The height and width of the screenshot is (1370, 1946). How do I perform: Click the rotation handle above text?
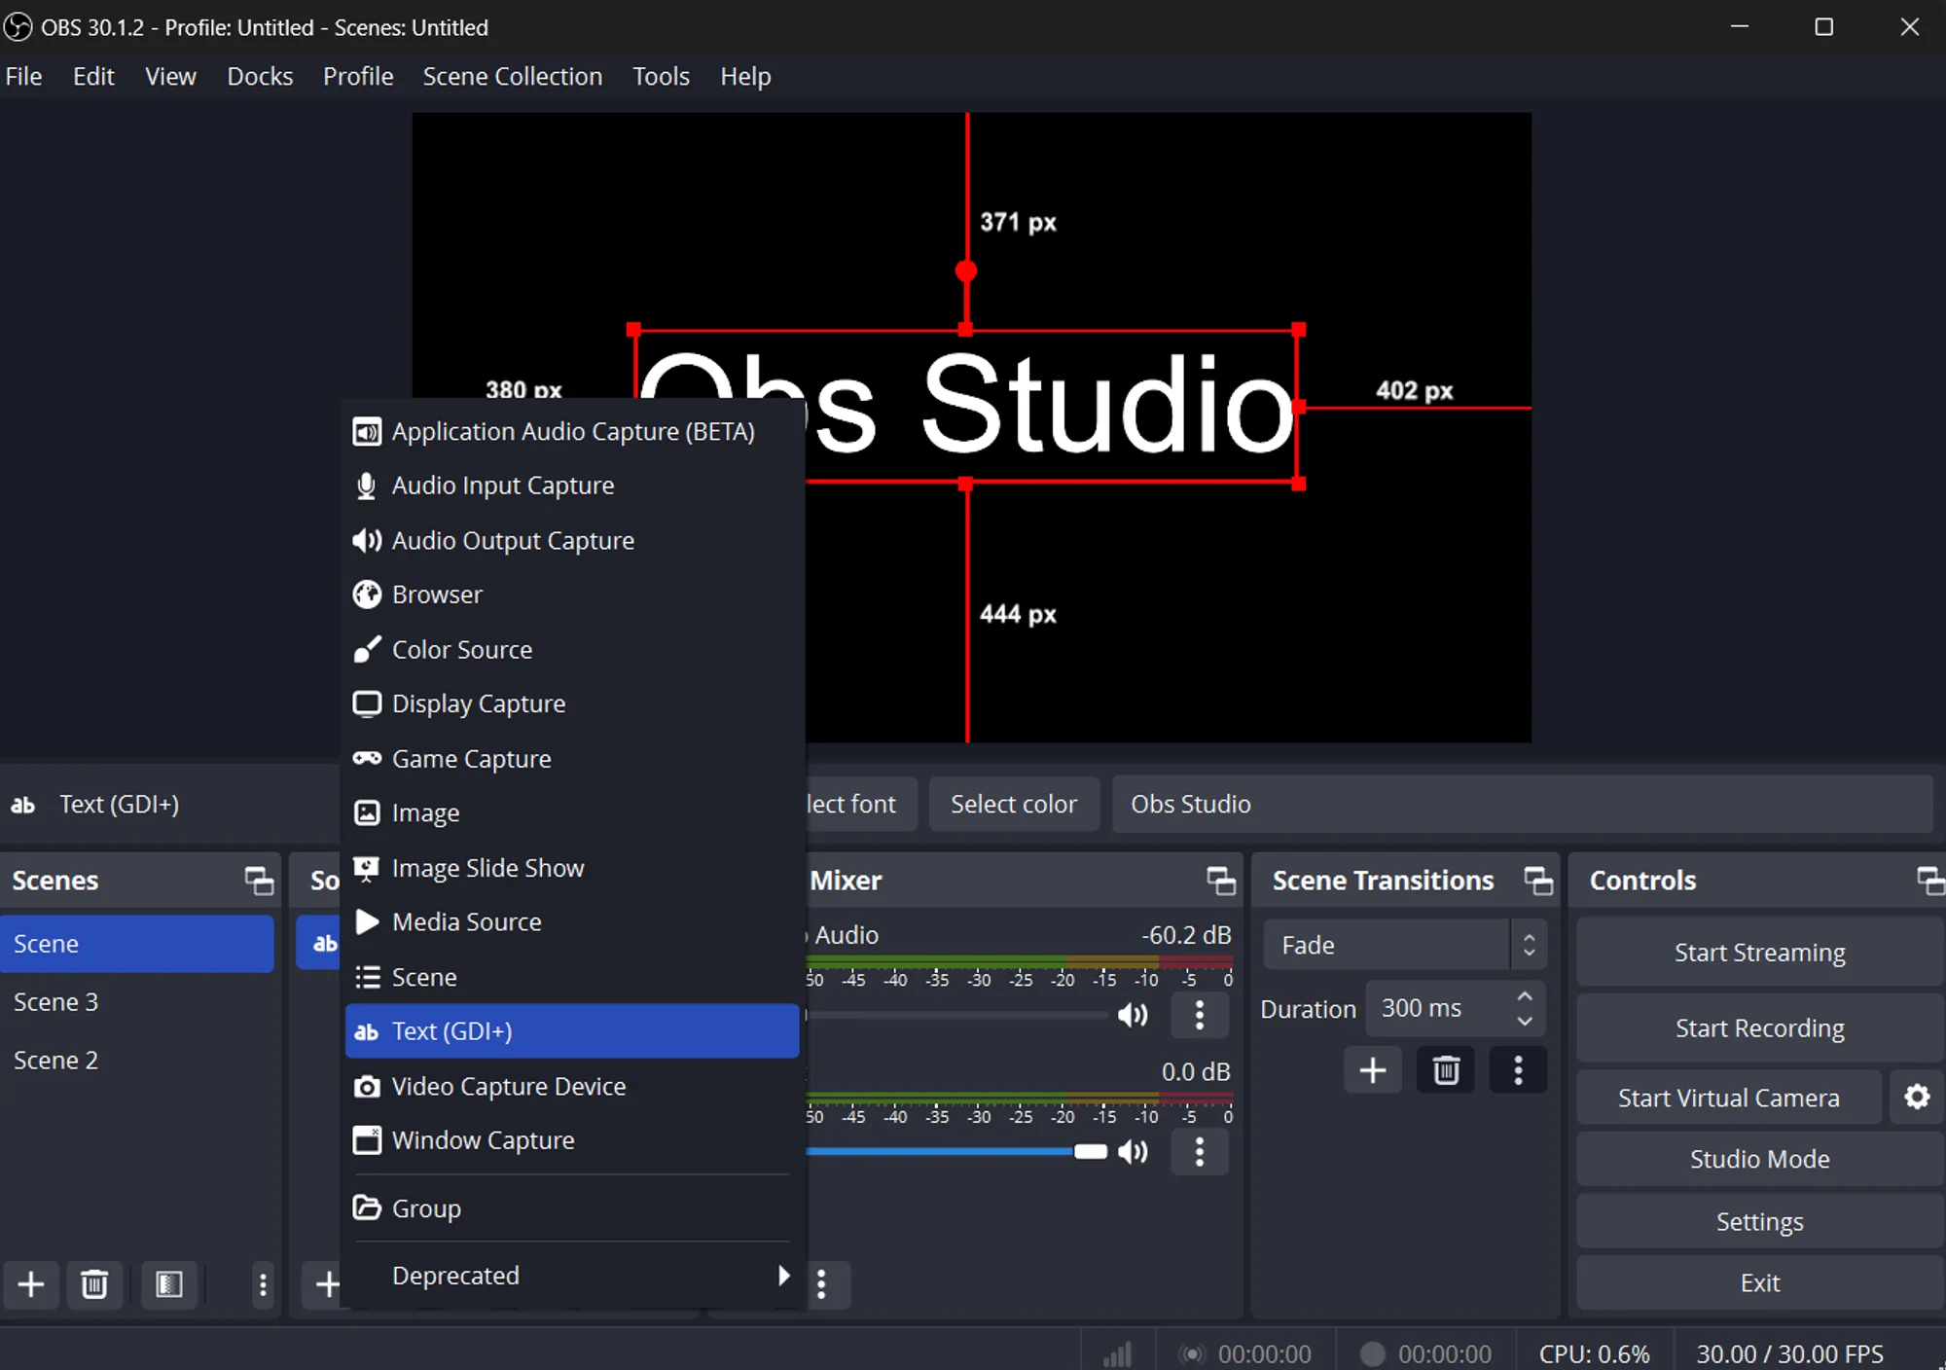(965, 270)
